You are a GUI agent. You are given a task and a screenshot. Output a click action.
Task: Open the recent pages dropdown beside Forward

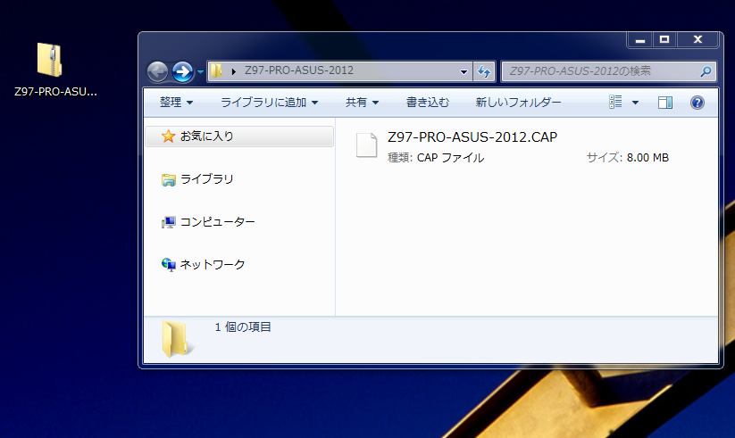pyautogui.click(x=200, y=72)
